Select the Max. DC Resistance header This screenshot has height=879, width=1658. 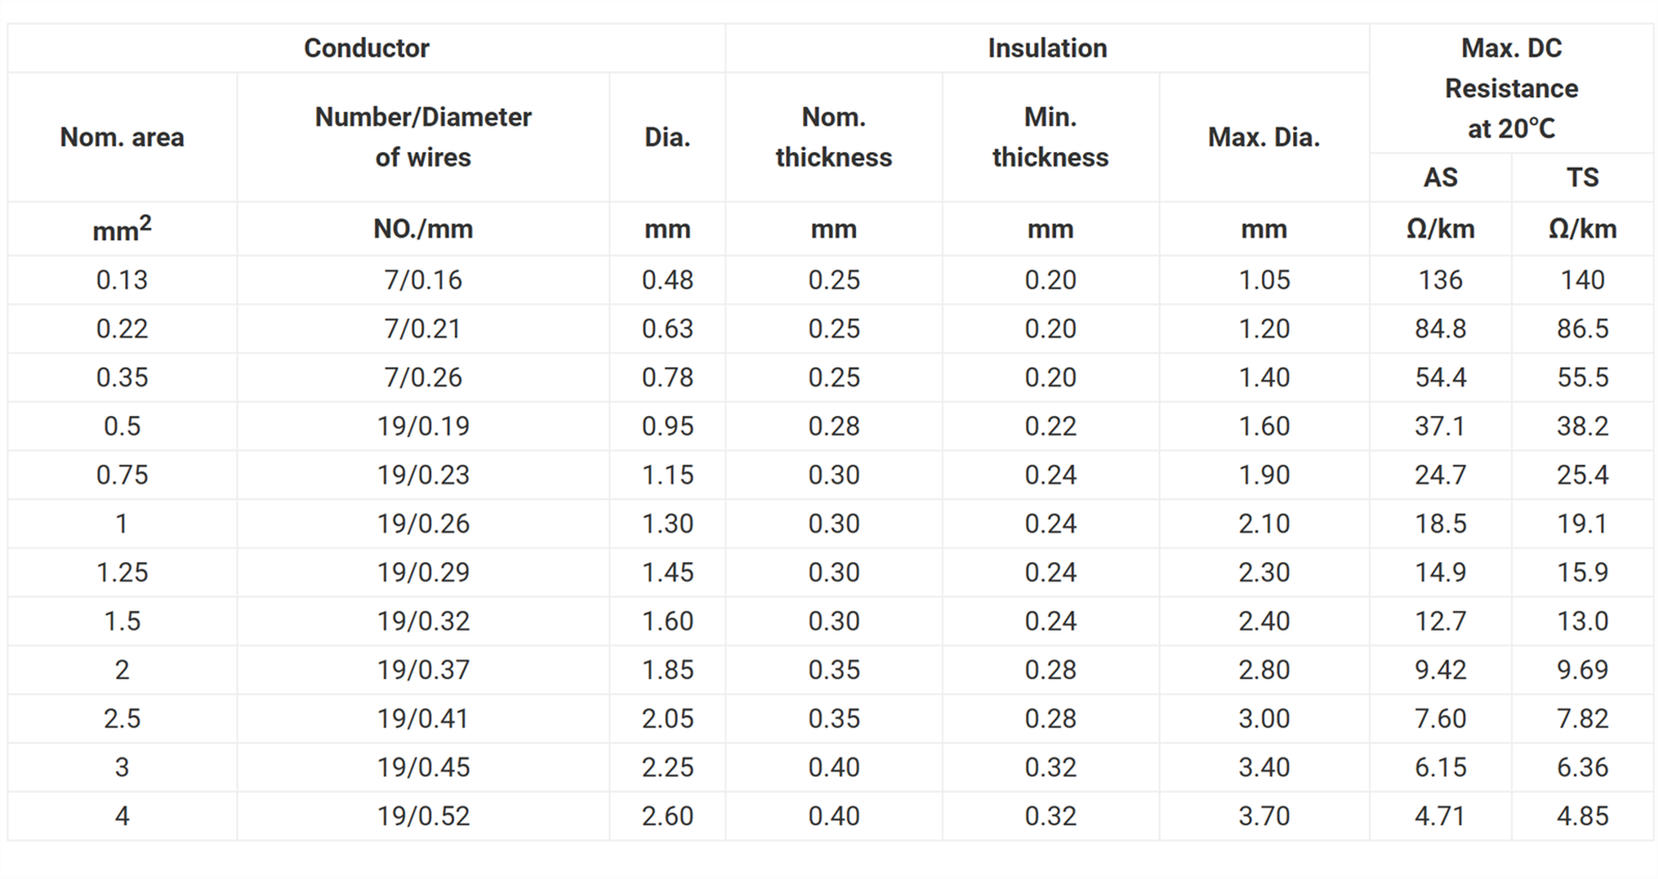click(1511, 88)
